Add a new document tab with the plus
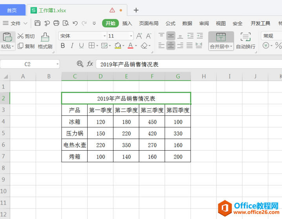The height and width of the screenshot is (219, 282). click(136, 10)
